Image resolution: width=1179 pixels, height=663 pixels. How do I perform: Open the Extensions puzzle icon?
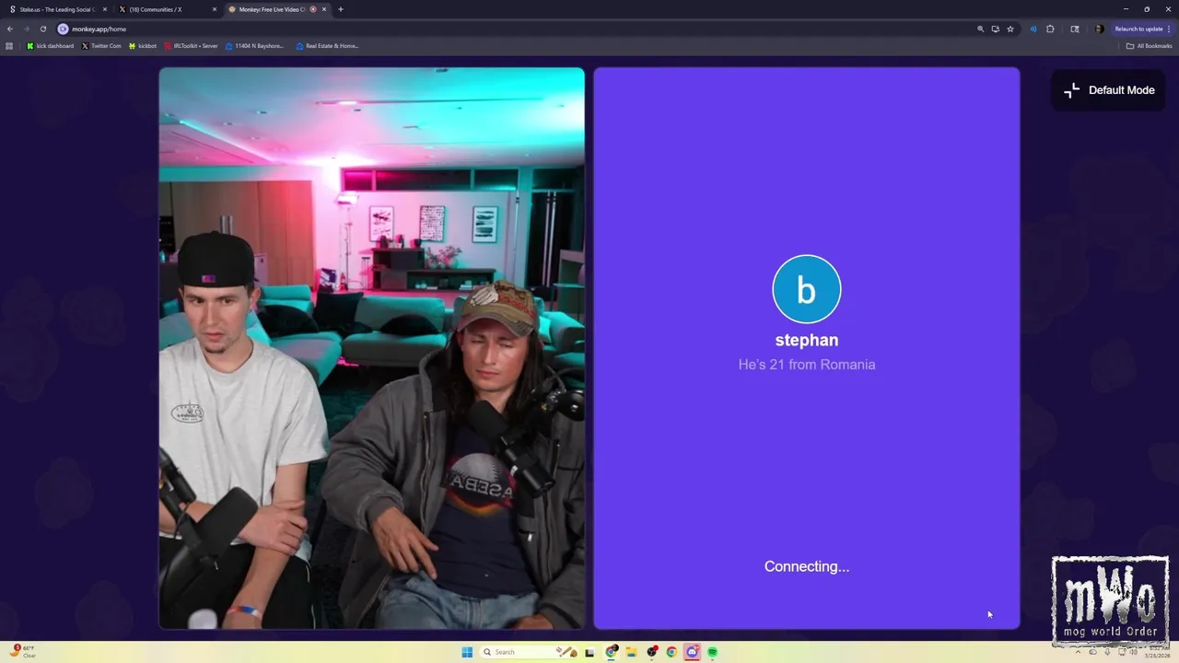point(1050,29)
